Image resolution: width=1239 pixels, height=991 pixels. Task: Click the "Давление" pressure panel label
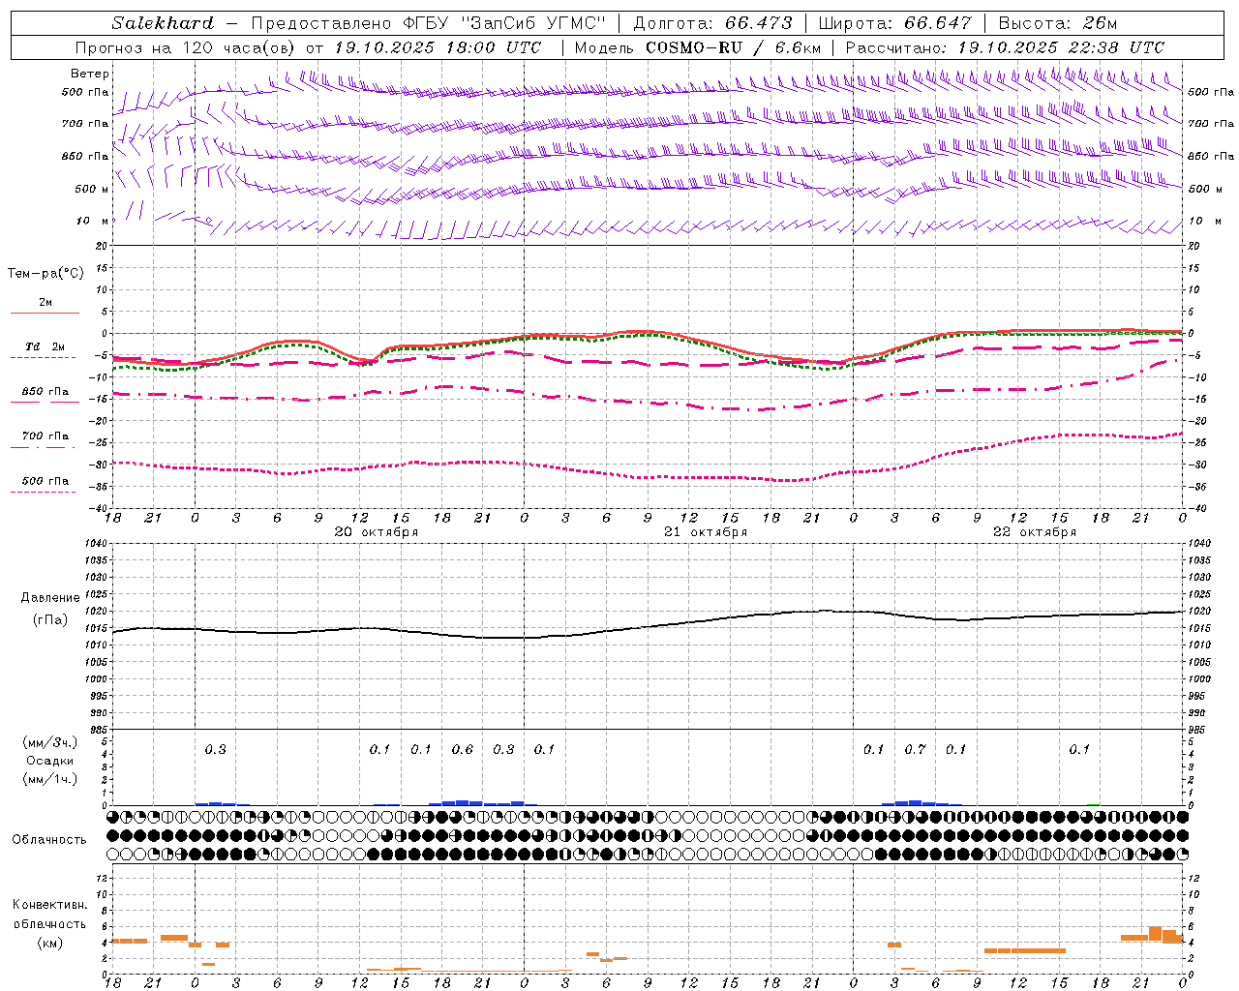(50, 598)
